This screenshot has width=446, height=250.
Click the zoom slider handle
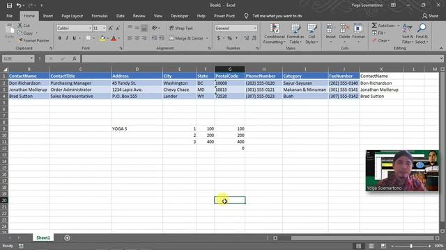click(x=411, y=246)
